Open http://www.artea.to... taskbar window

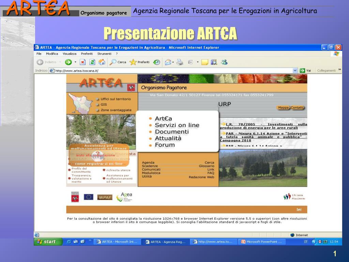tap(214, 242)
